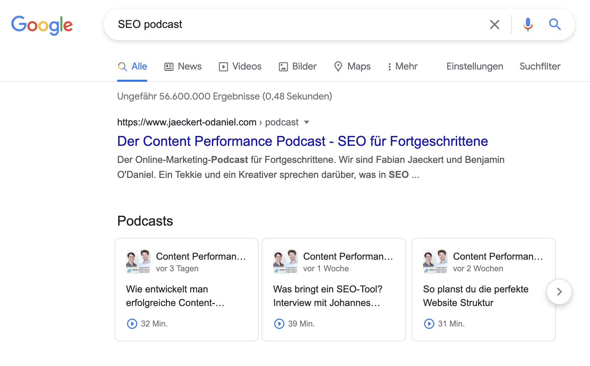
Task: Switch to the Maps tab
Action: coord(352,66)
